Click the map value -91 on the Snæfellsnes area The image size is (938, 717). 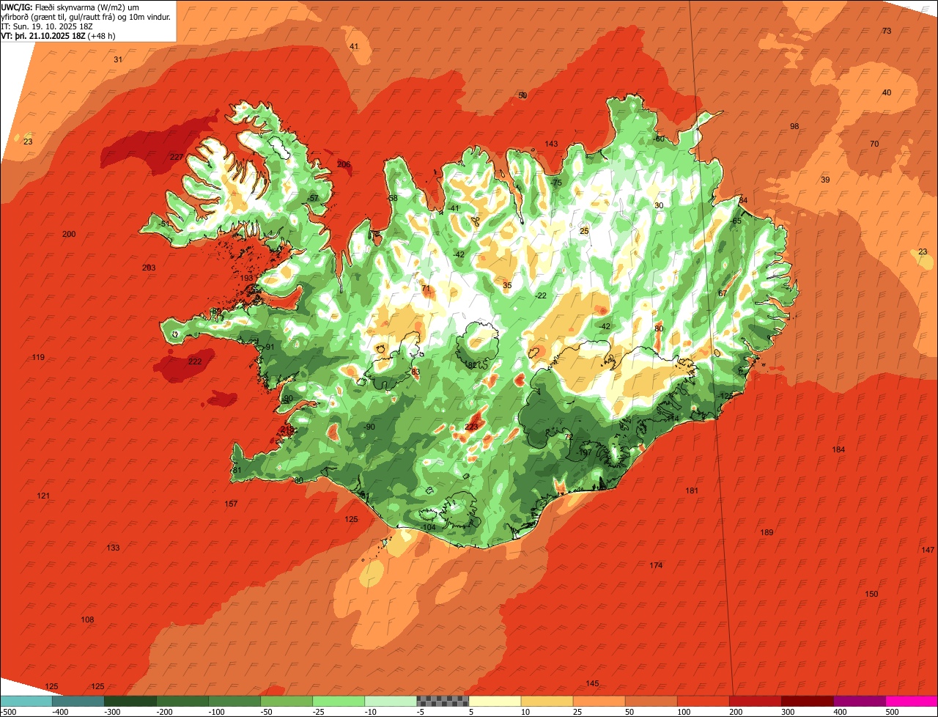(268, 347)
